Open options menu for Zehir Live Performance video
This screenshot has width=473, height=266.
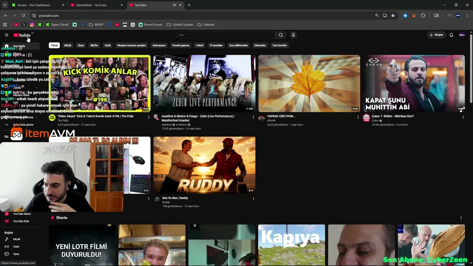pos(253,117)
